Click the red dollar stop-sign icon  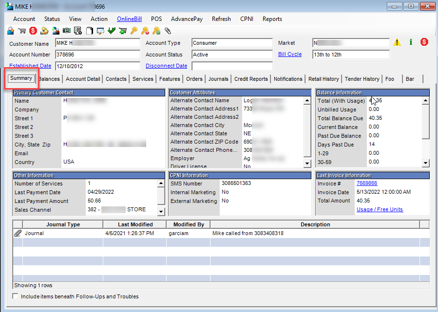click(x=33, y=30)
